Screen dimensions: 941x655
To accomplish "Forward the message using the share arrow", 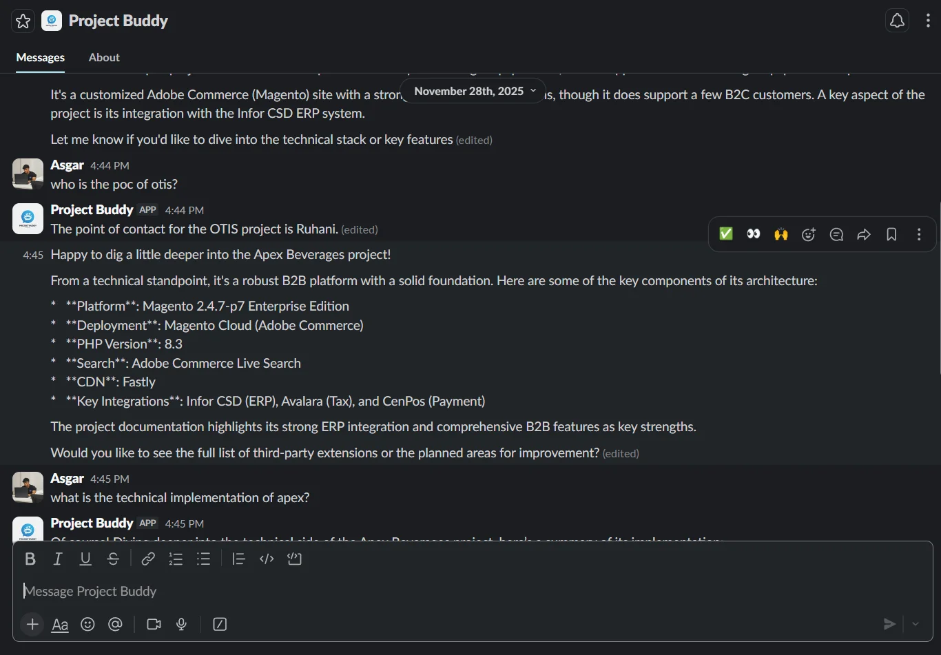I will [x=864, y=234].
